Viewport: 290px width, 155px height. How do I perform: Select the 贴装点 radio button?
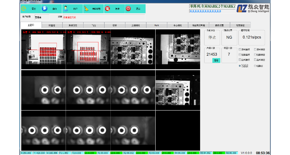pos(255,66)
